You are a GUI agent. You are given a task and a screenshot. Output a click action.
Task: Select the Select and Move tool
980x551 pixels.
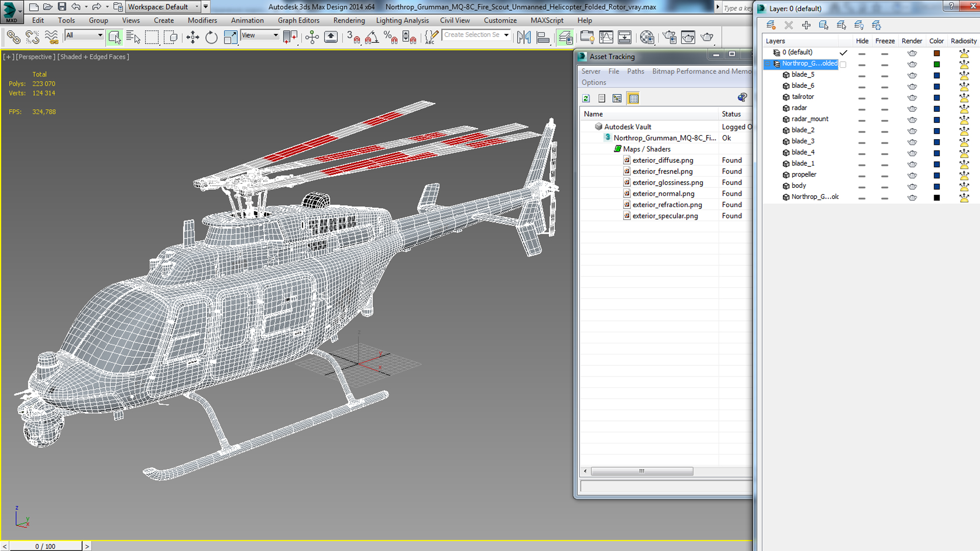193,37
